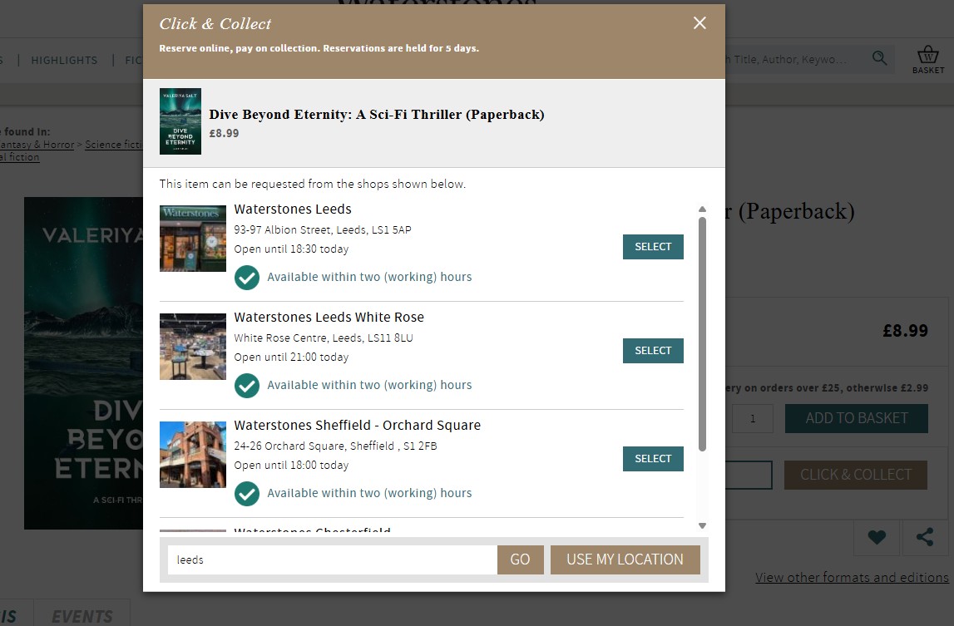Open Leeds White Rose shop thumbnail
Viewport: 954px width, 626px height.
(x=193, y=347)
